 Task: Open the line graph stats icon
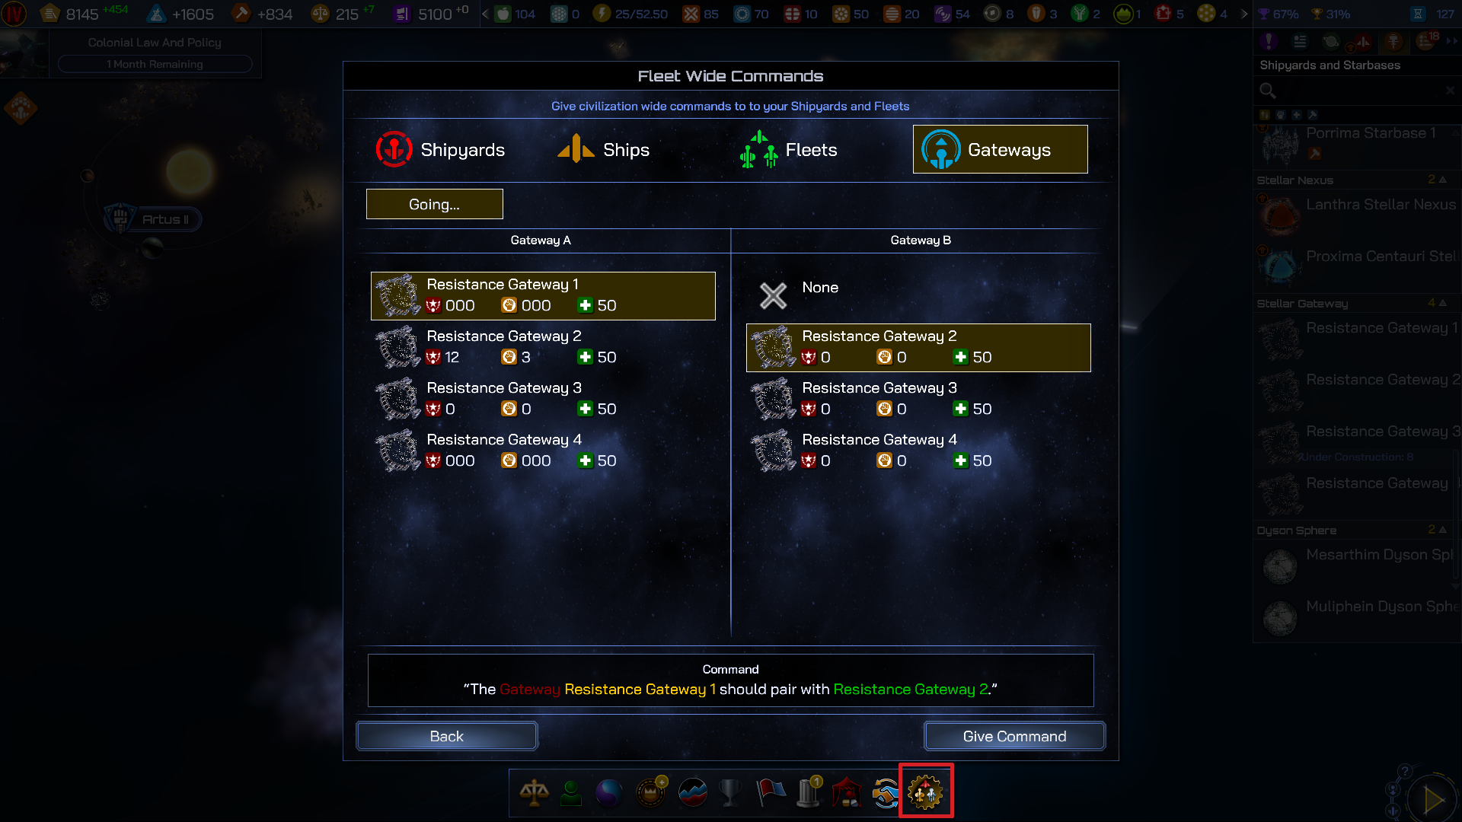pos(692,793)
